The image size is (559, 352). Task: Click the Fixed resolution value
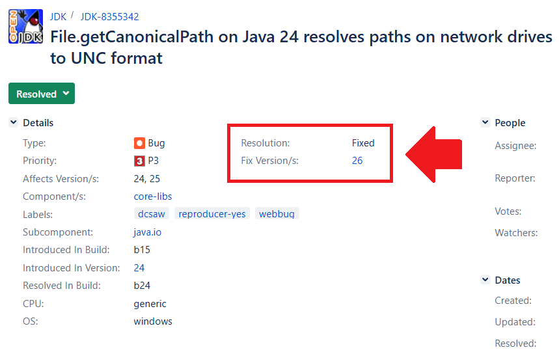pyautogui.click(x=363, y=143)
